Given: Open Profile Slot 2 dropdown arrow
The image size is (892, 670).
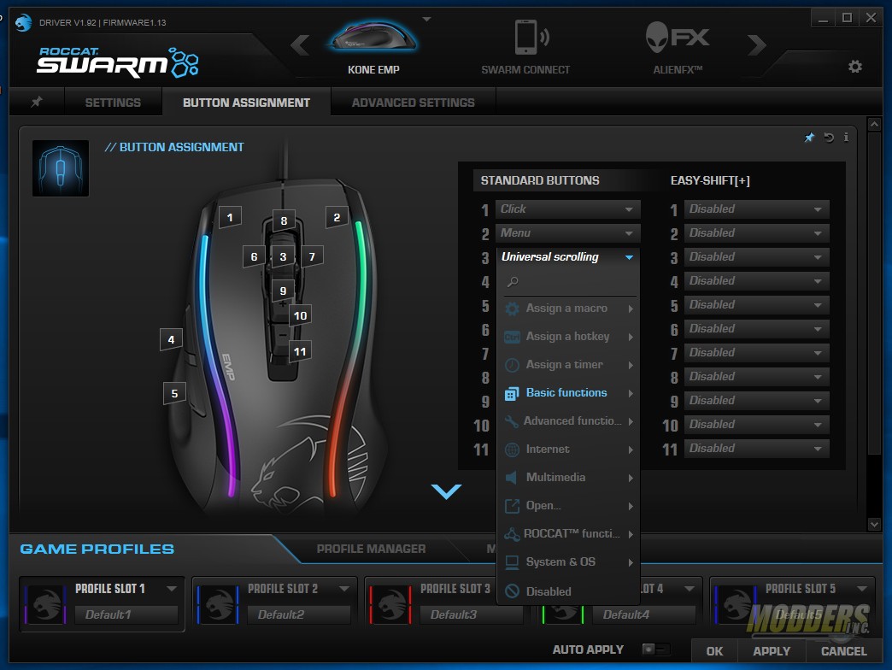Looking at the screenshot, I should [344, 588].
